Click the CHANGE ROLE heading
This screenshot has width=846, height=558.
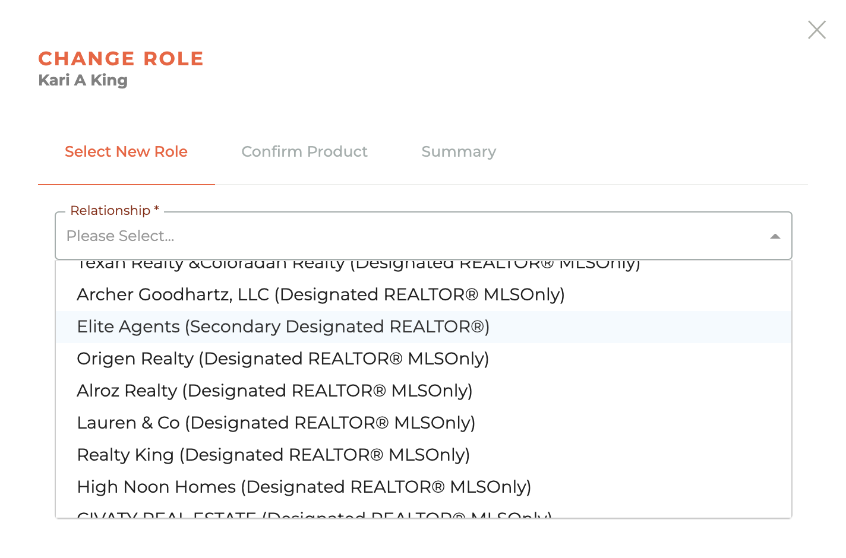121,59
